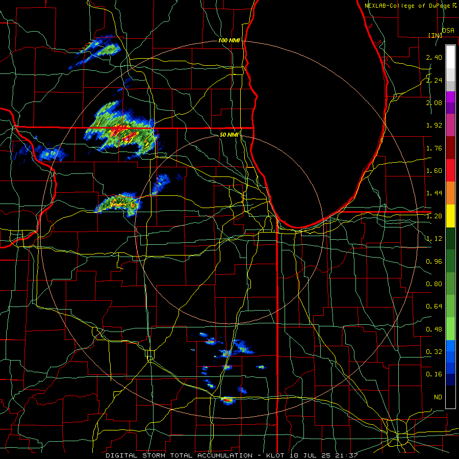Click the 0.80 legend value
The width and height of the screenshot is (459, 459).
(434, 284)
